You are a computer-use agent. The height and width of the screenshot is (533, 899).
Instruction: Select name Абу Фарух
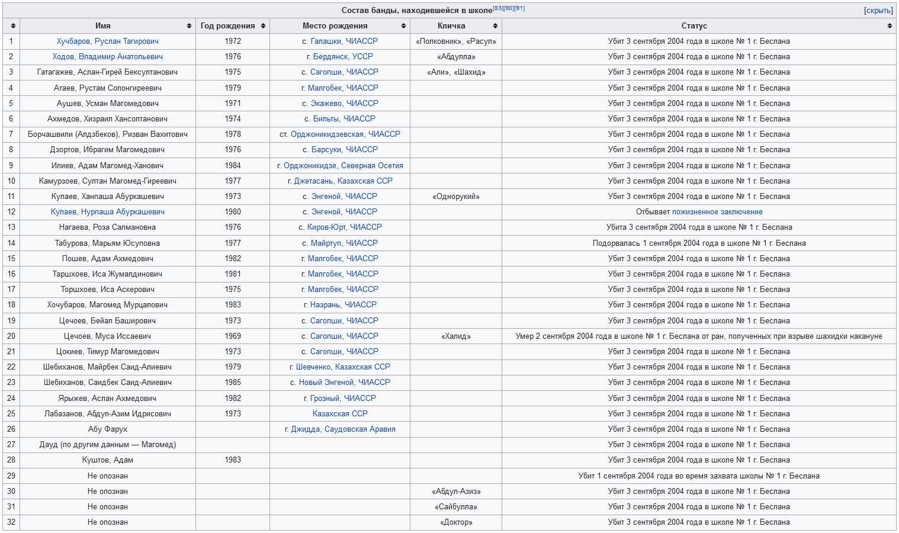click(107, 429)
